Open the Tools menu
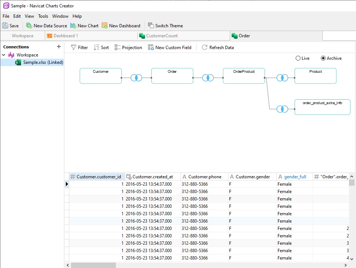This screenshot has width=356, height=268. tap(43, 16)
